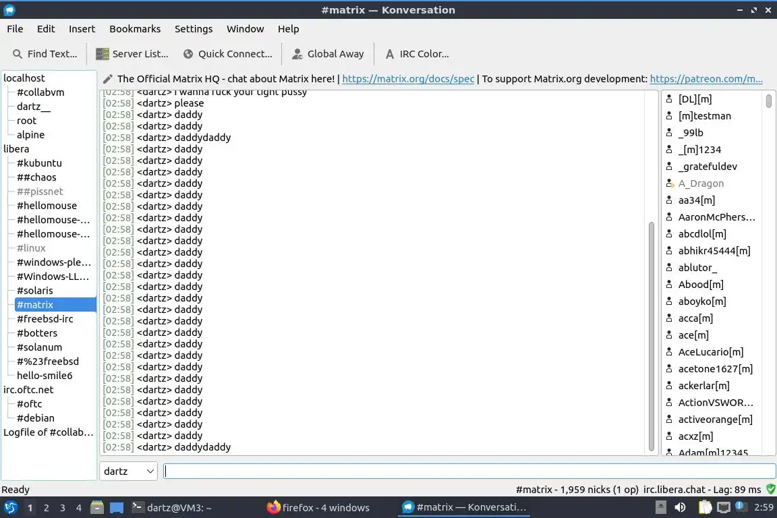
Task: Open the hello-smile6 query
Action: click(45, 376)
